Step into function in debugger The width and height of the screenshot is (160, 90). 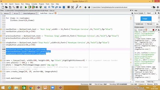53,7
